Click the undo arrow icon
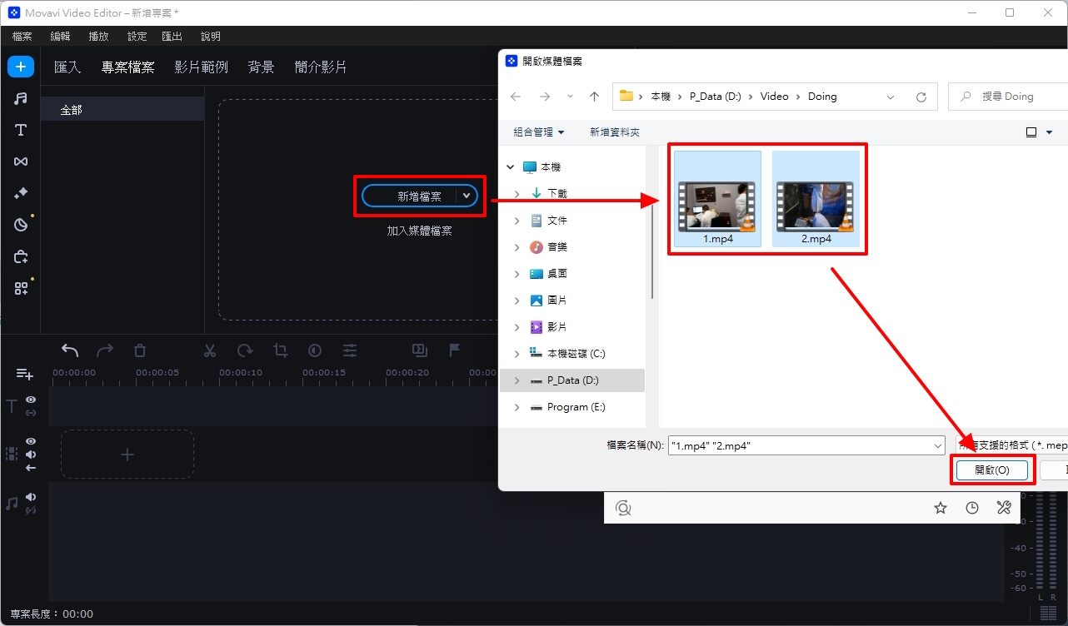 coord(70,350)
